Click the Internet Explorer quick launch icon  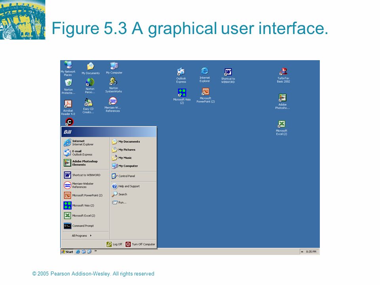click(x=78, y=252)
